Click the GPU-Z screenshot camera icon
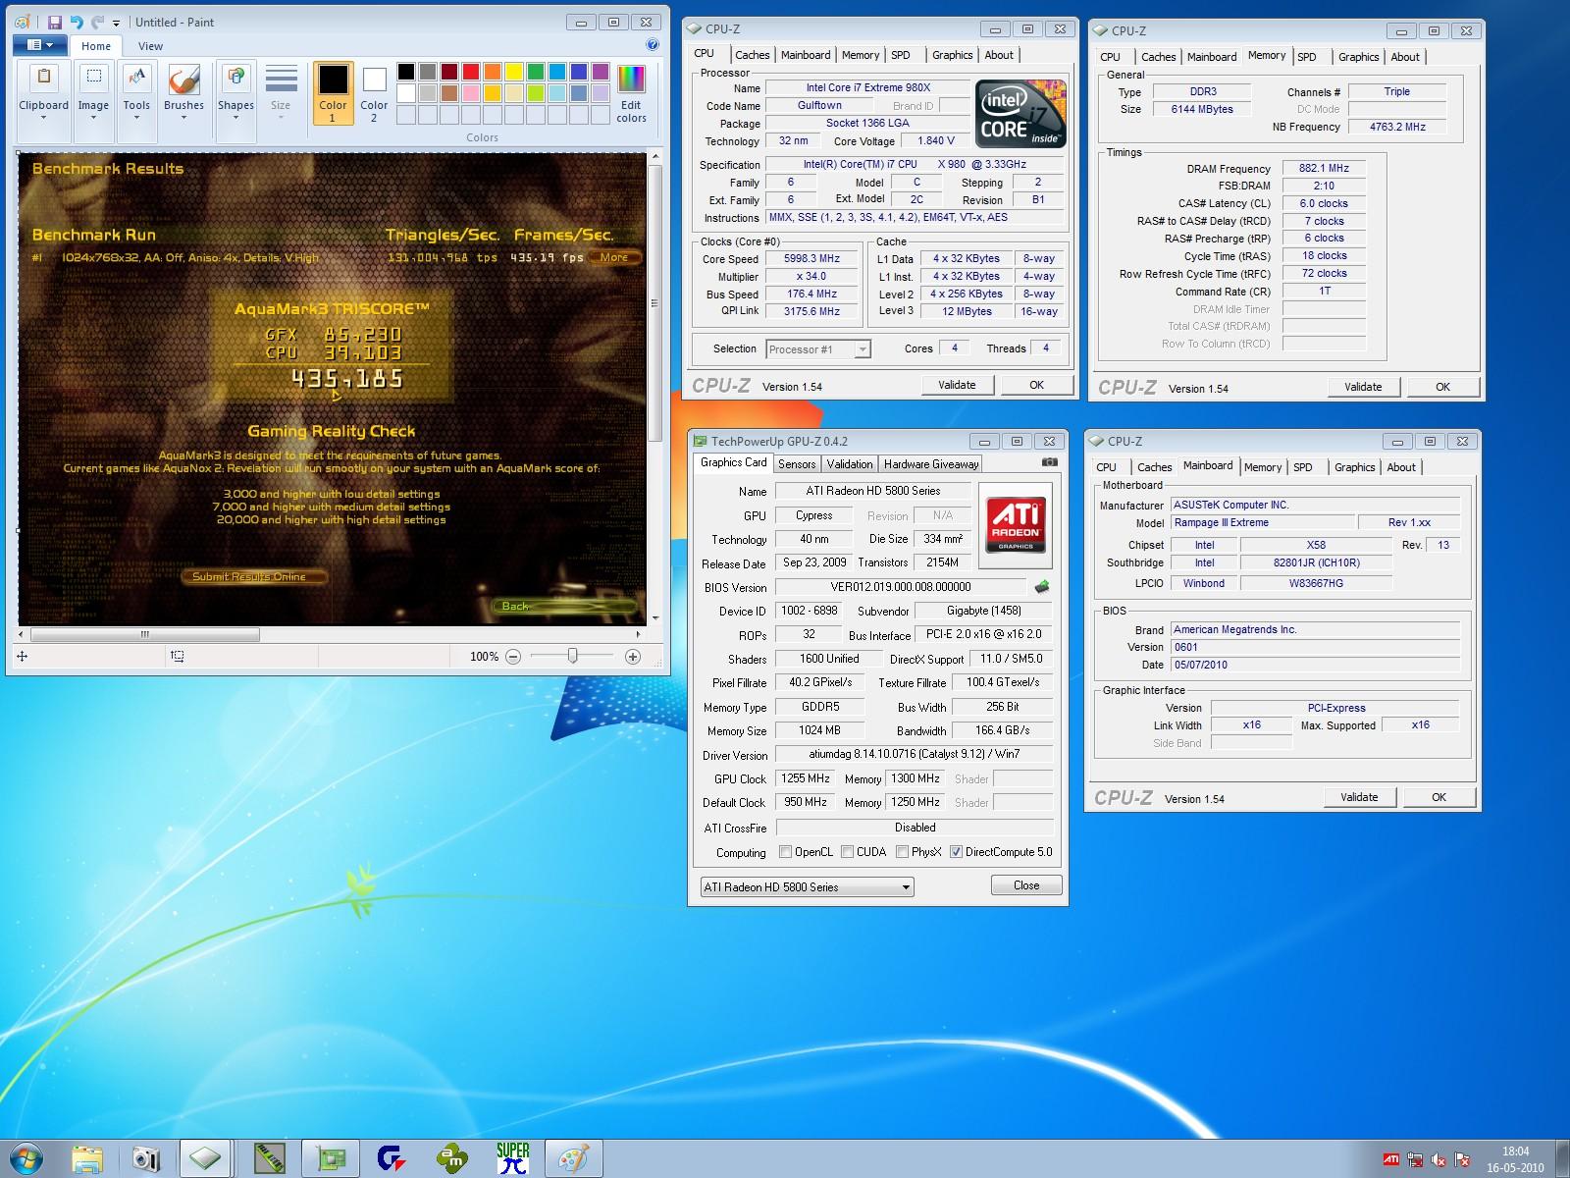 [1050, 463]
